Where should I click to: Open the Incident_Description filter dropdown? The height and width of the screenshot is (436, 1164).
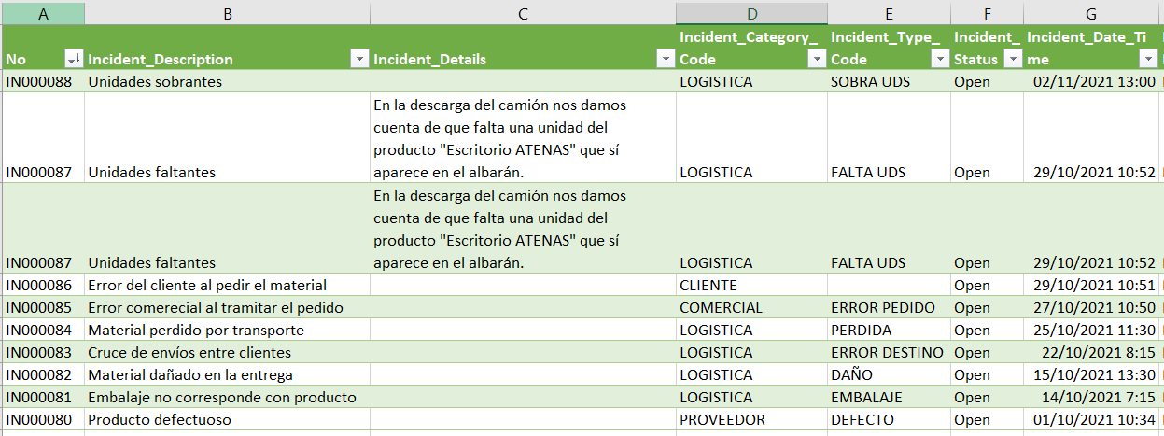(x=358, y=59)
